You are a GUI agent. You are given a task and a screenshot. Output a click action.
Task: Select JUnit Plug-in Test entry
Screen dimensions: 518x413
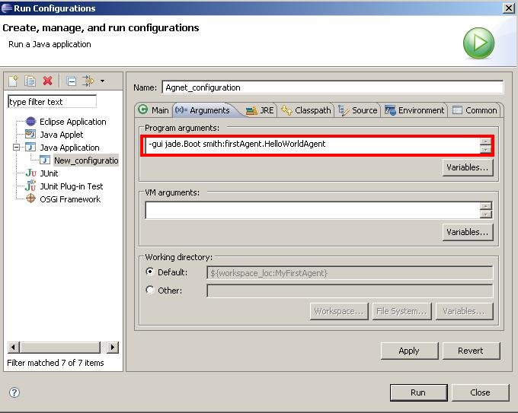coord(71,186)
